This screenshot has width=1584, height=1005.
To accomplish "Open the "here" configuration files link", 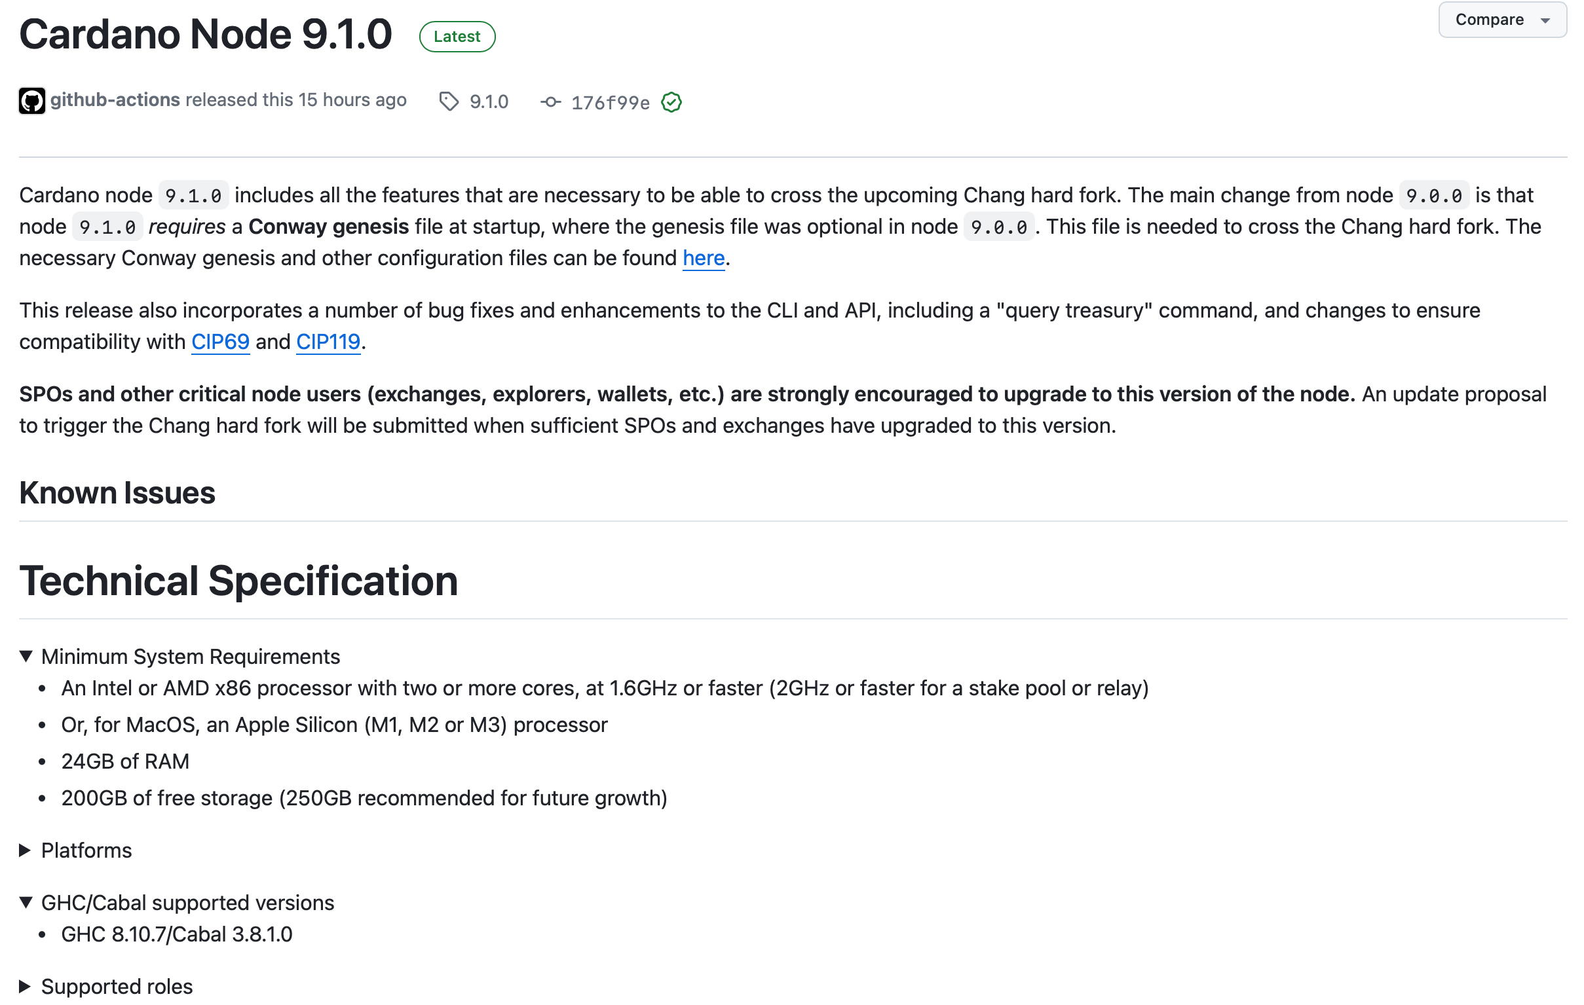I will coord(703,258).
